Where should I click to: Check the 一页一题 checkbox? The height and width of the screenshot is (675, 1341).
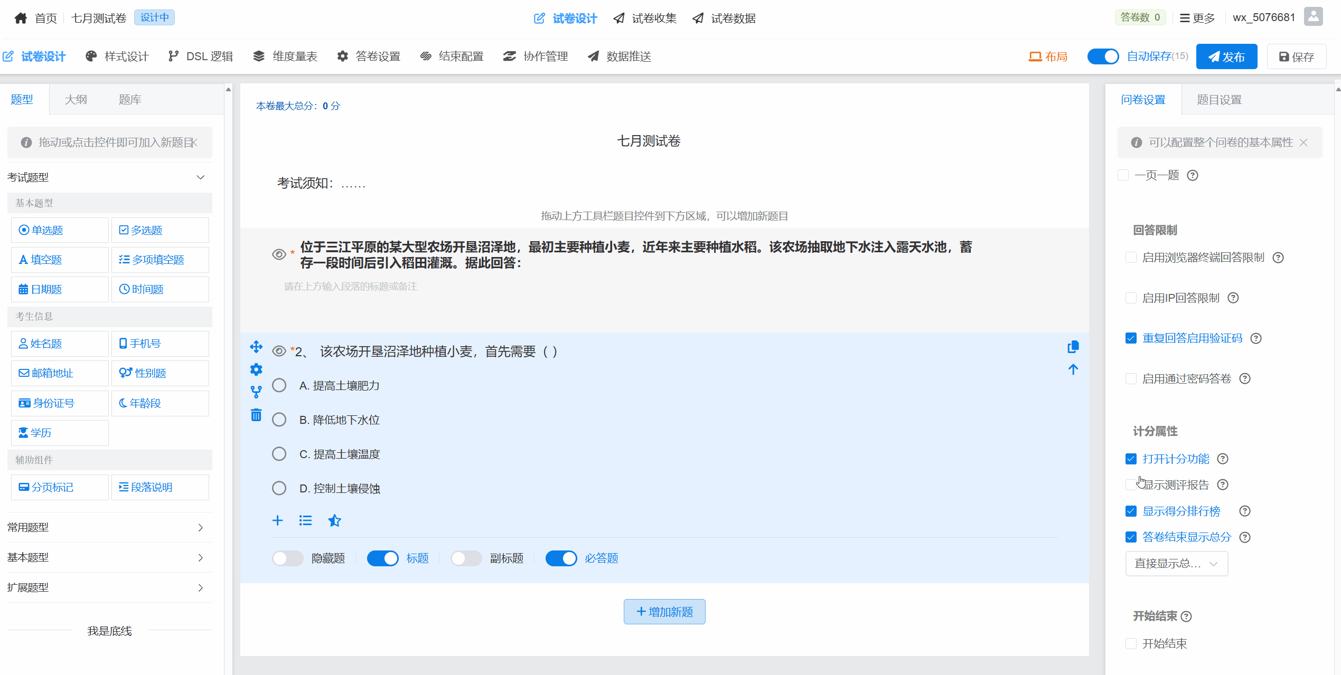(1123, 175)
